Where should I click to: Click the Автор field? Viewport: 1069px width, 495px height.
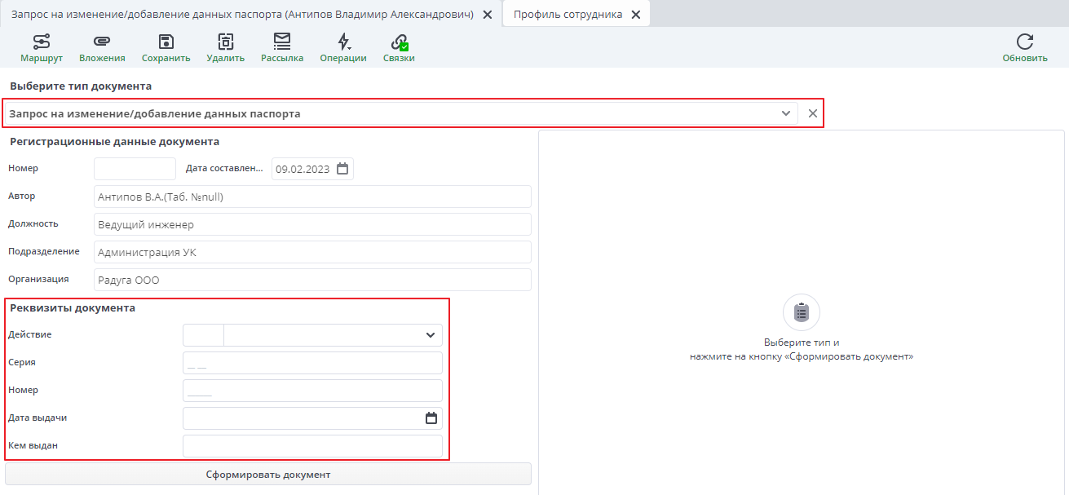(312, 197)
